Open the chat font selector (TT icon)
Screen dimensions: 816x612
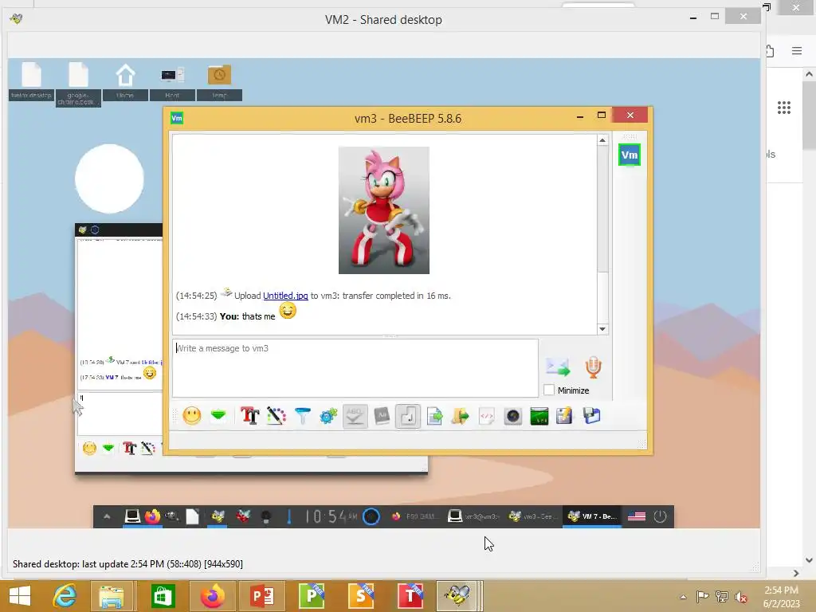point(249,416)
